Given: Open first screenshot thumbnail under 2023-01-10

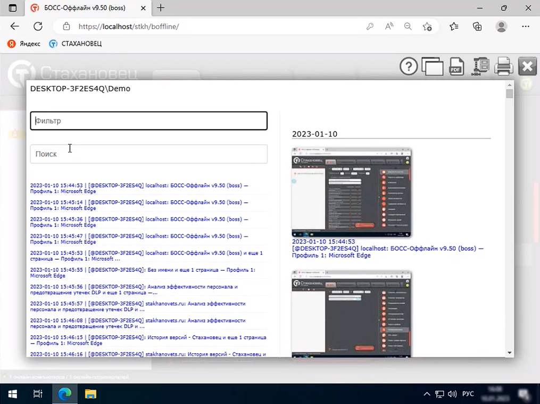Looking at the screenshot, I should 351,192.
